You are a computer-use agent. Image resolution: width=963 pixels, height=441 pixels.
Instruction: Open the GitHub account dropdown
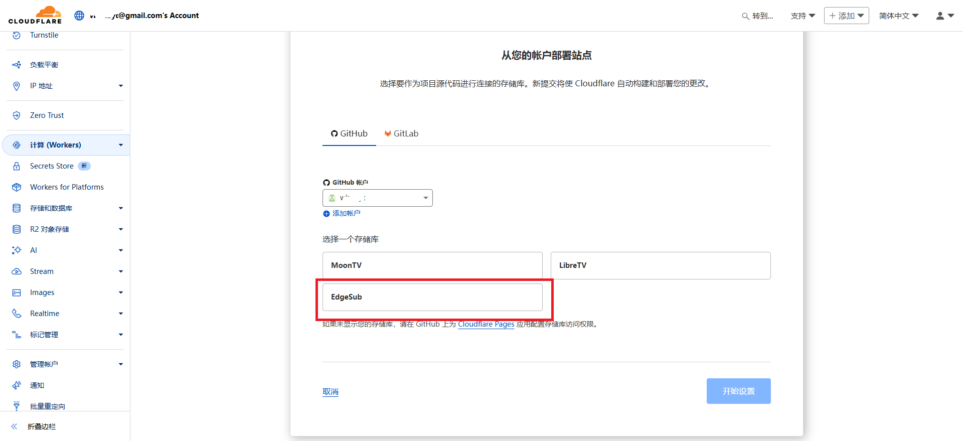(377, 198)
